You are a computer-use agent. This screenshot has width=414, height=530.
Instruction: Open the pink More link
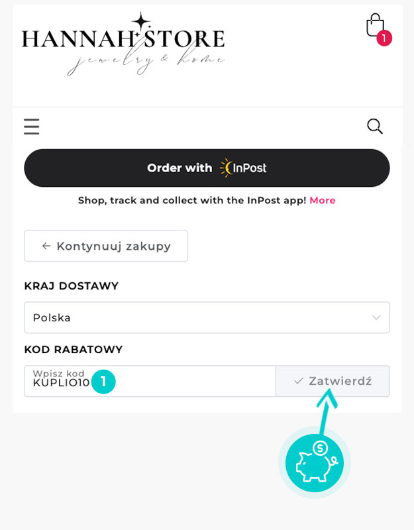pyautogui.click(x=323, y=200)
